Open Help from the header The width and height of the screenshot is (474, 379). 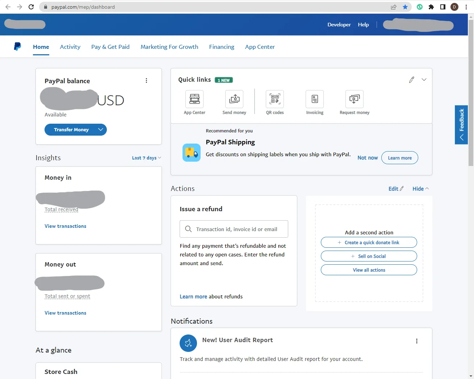(x=364, y=25)
